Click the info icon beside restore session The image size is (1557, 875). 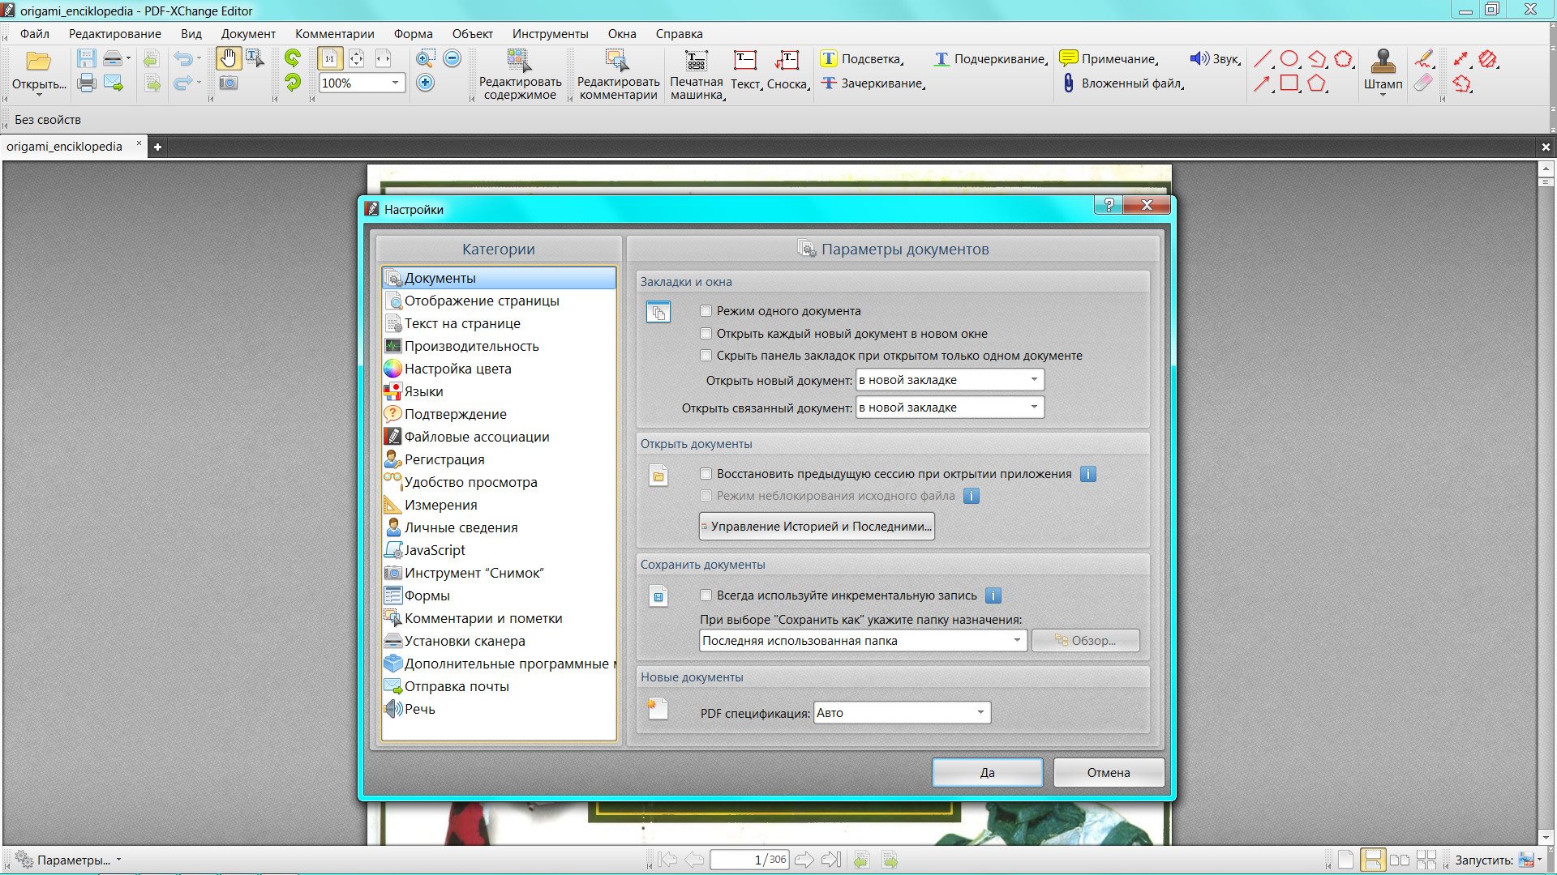(x=1088, y=474)
